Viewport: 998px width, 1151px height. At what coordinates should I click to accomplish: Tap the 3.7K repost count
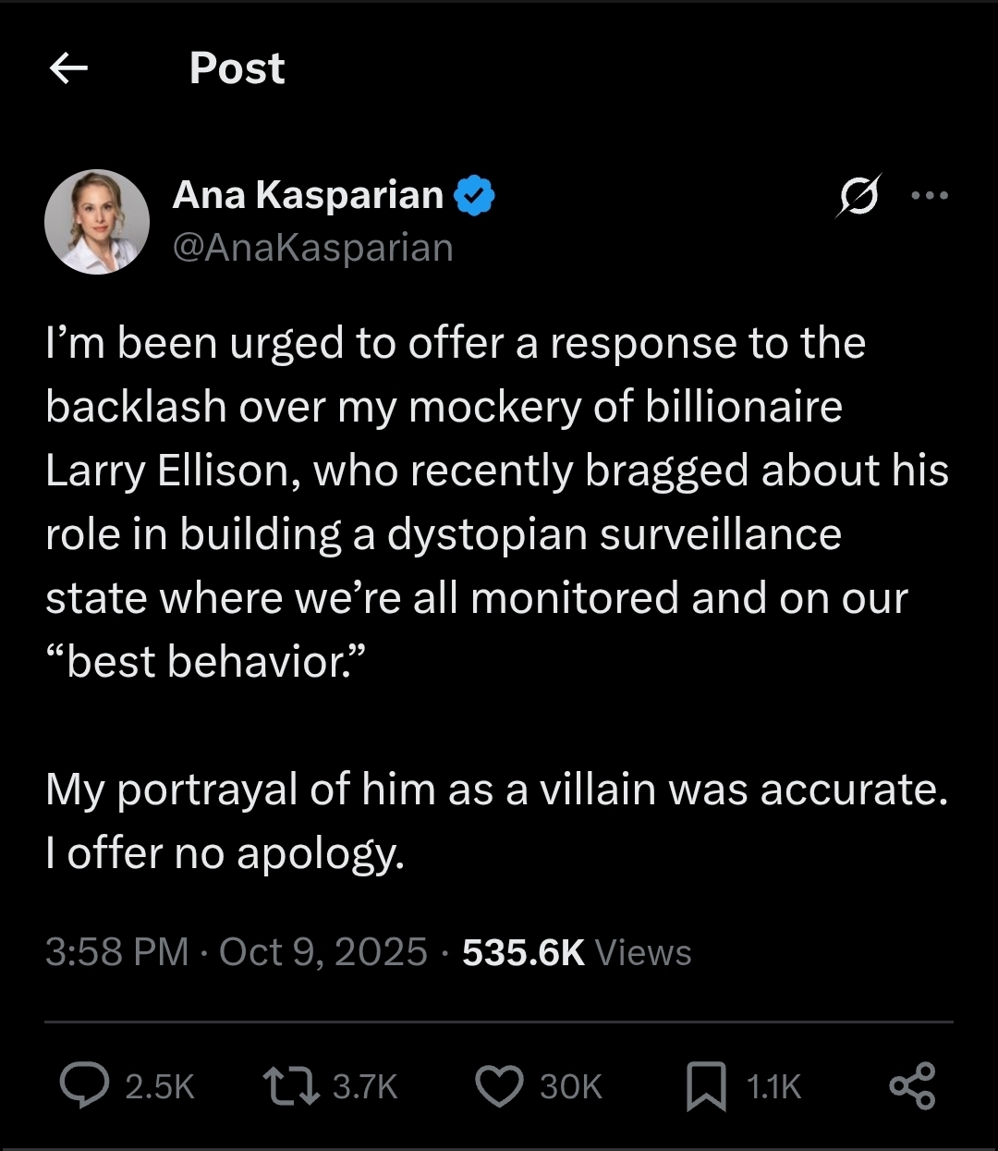click(365, 1086)
